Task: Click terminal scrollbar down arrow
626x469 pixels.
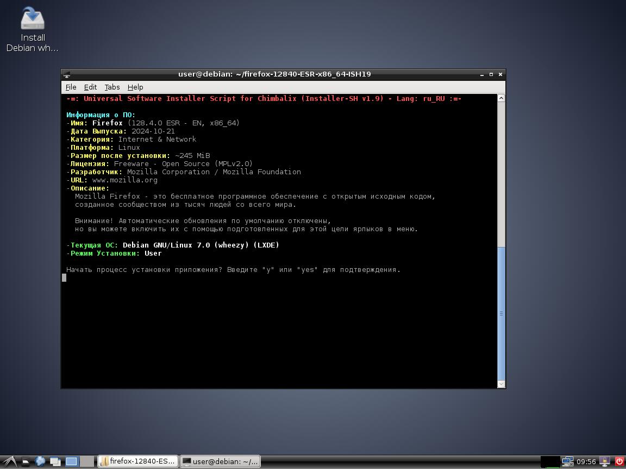Action: (x=501, y=384)
